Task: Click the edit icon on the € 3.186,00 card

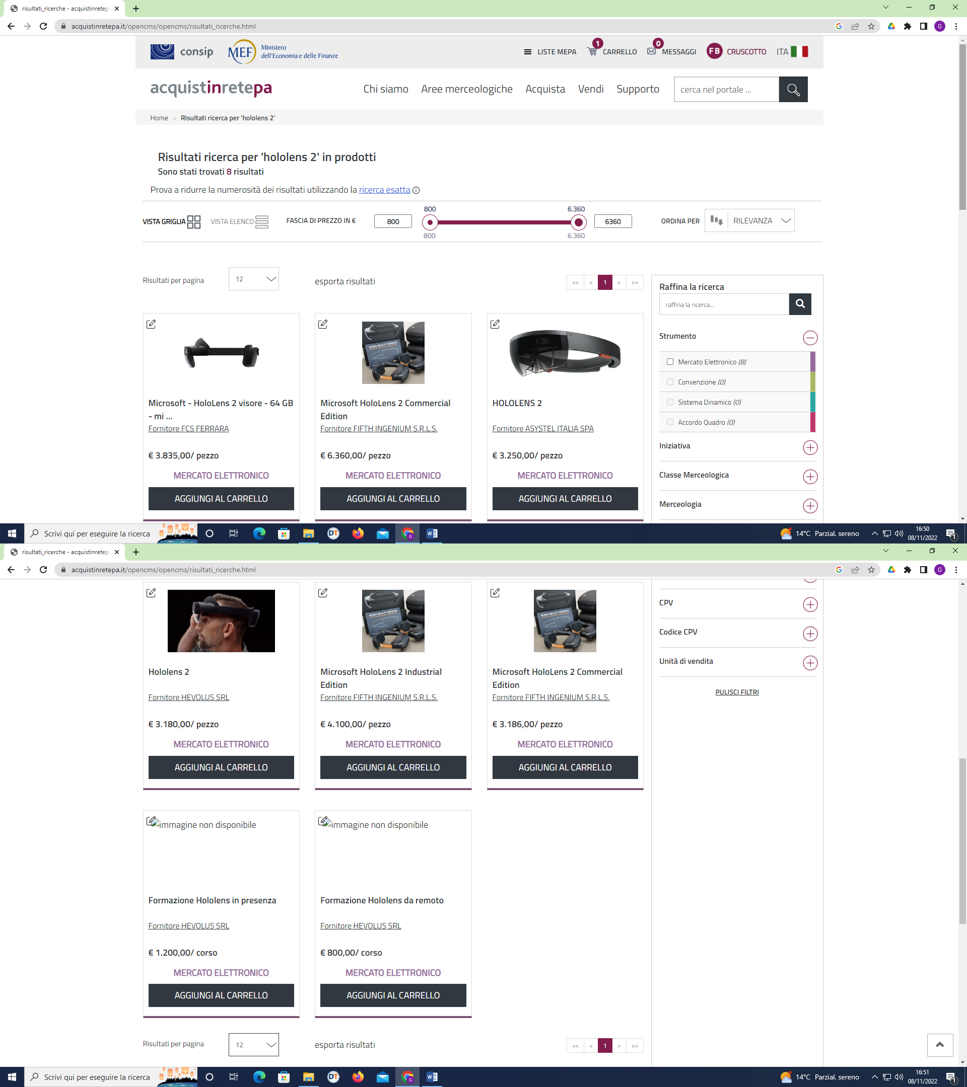Action: point(495,592)
